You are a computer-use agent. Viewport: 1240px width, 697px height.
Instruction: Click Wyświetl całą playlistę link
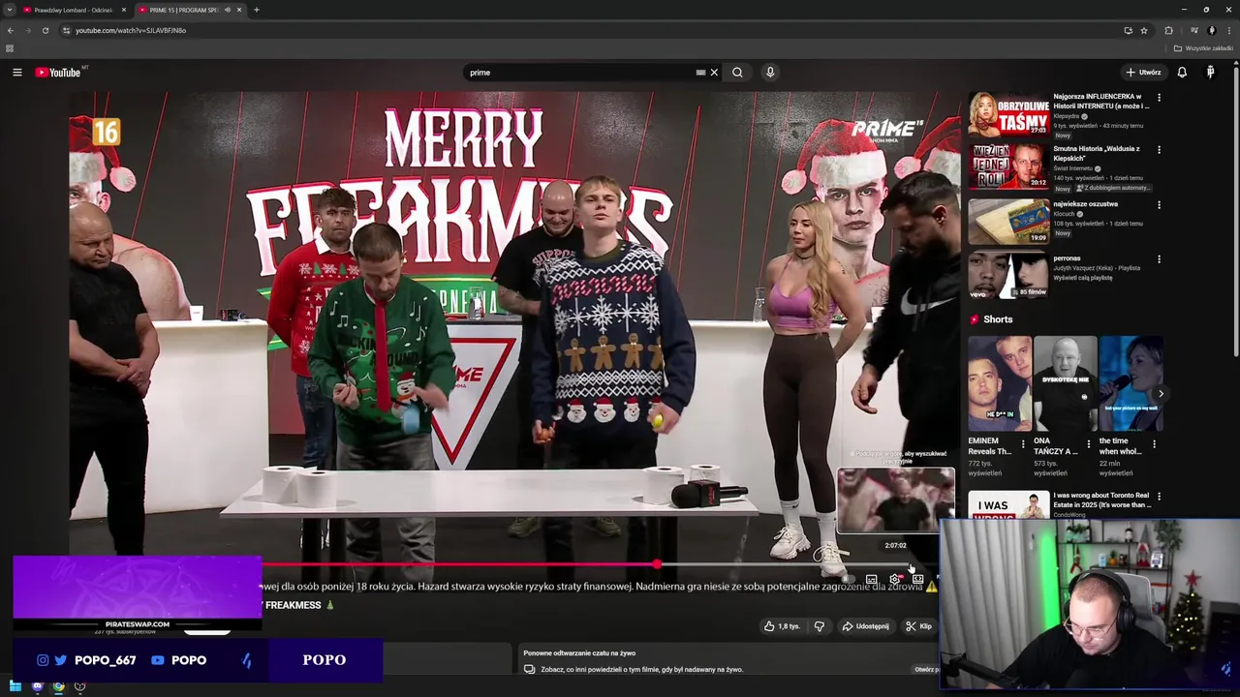point(1082,278)
